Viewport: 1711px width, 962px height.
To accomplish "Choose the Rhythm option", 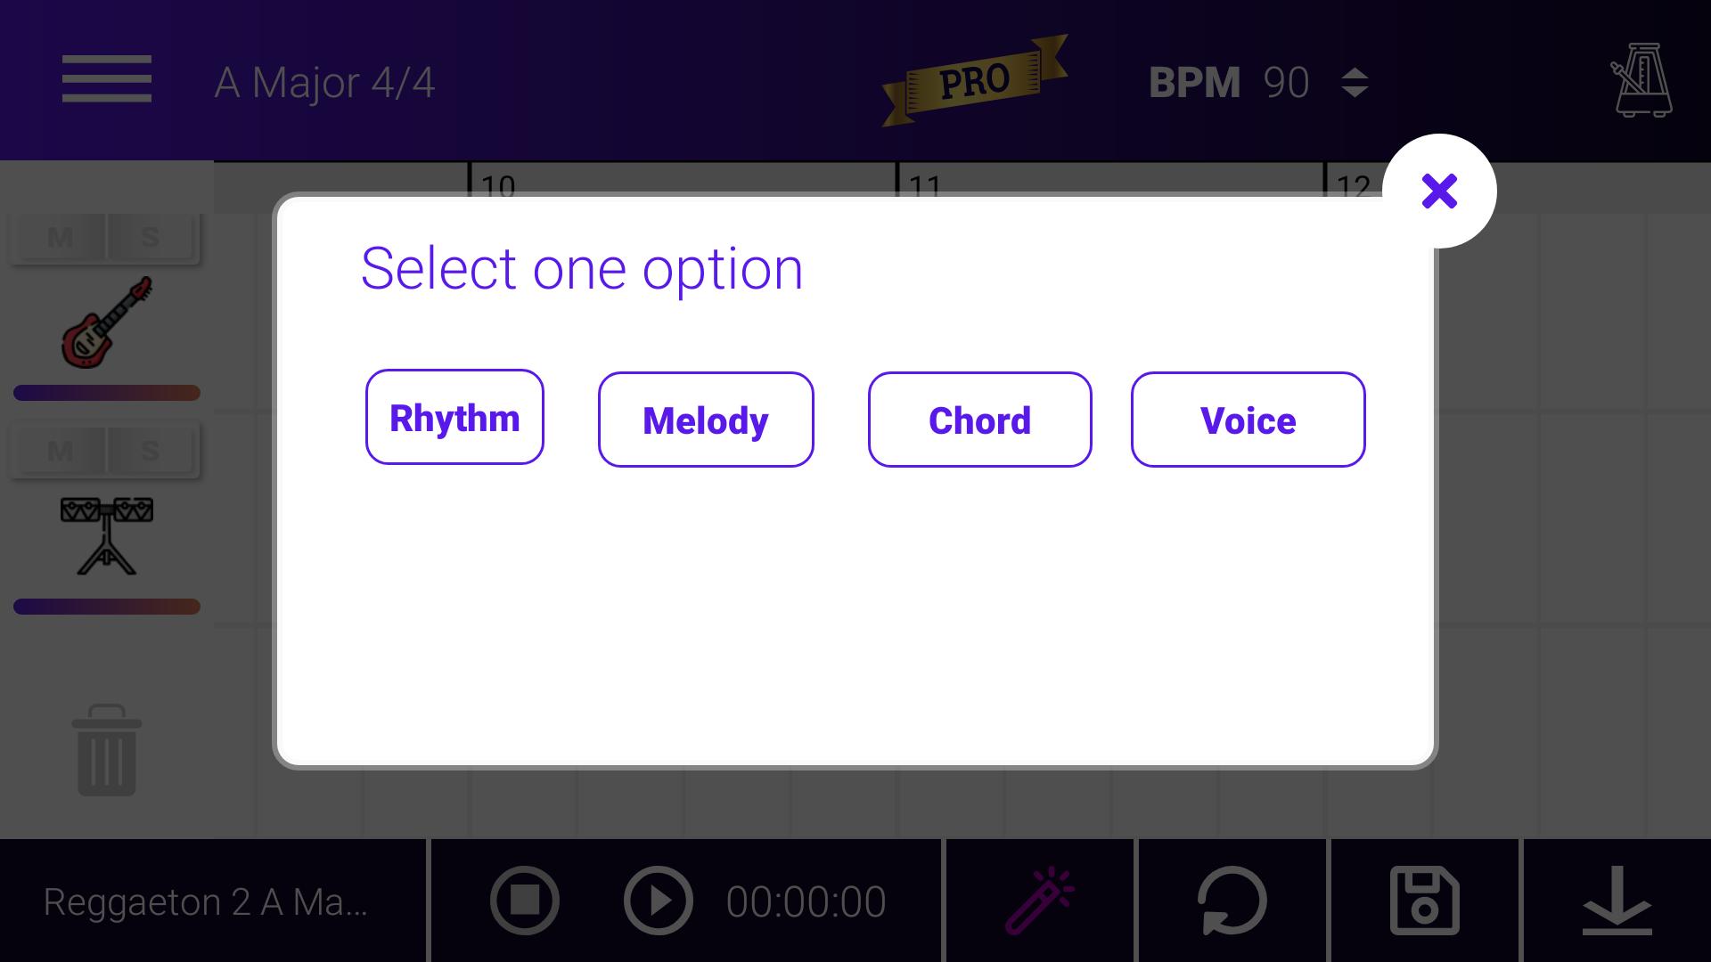I will [454, 418].
